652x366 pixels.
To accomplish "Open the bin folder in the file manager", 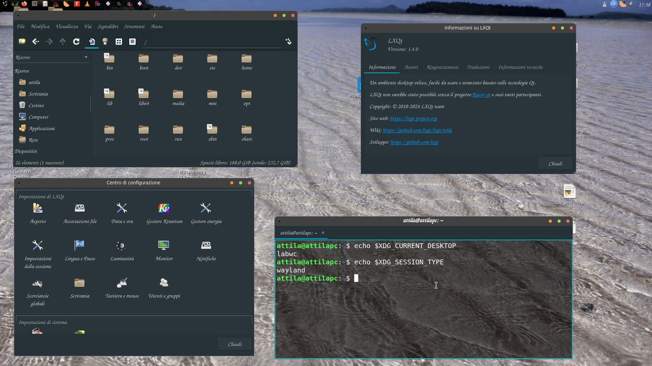I will (x=110, y=62).
